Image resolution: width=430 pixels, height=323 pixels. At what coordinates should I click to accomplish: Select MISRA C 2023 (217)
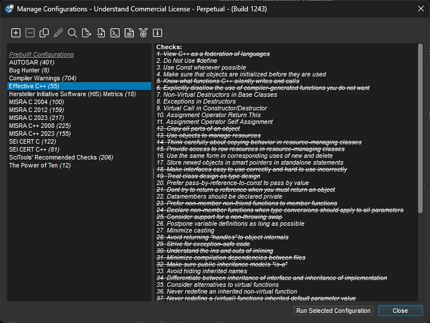(79, 118)
